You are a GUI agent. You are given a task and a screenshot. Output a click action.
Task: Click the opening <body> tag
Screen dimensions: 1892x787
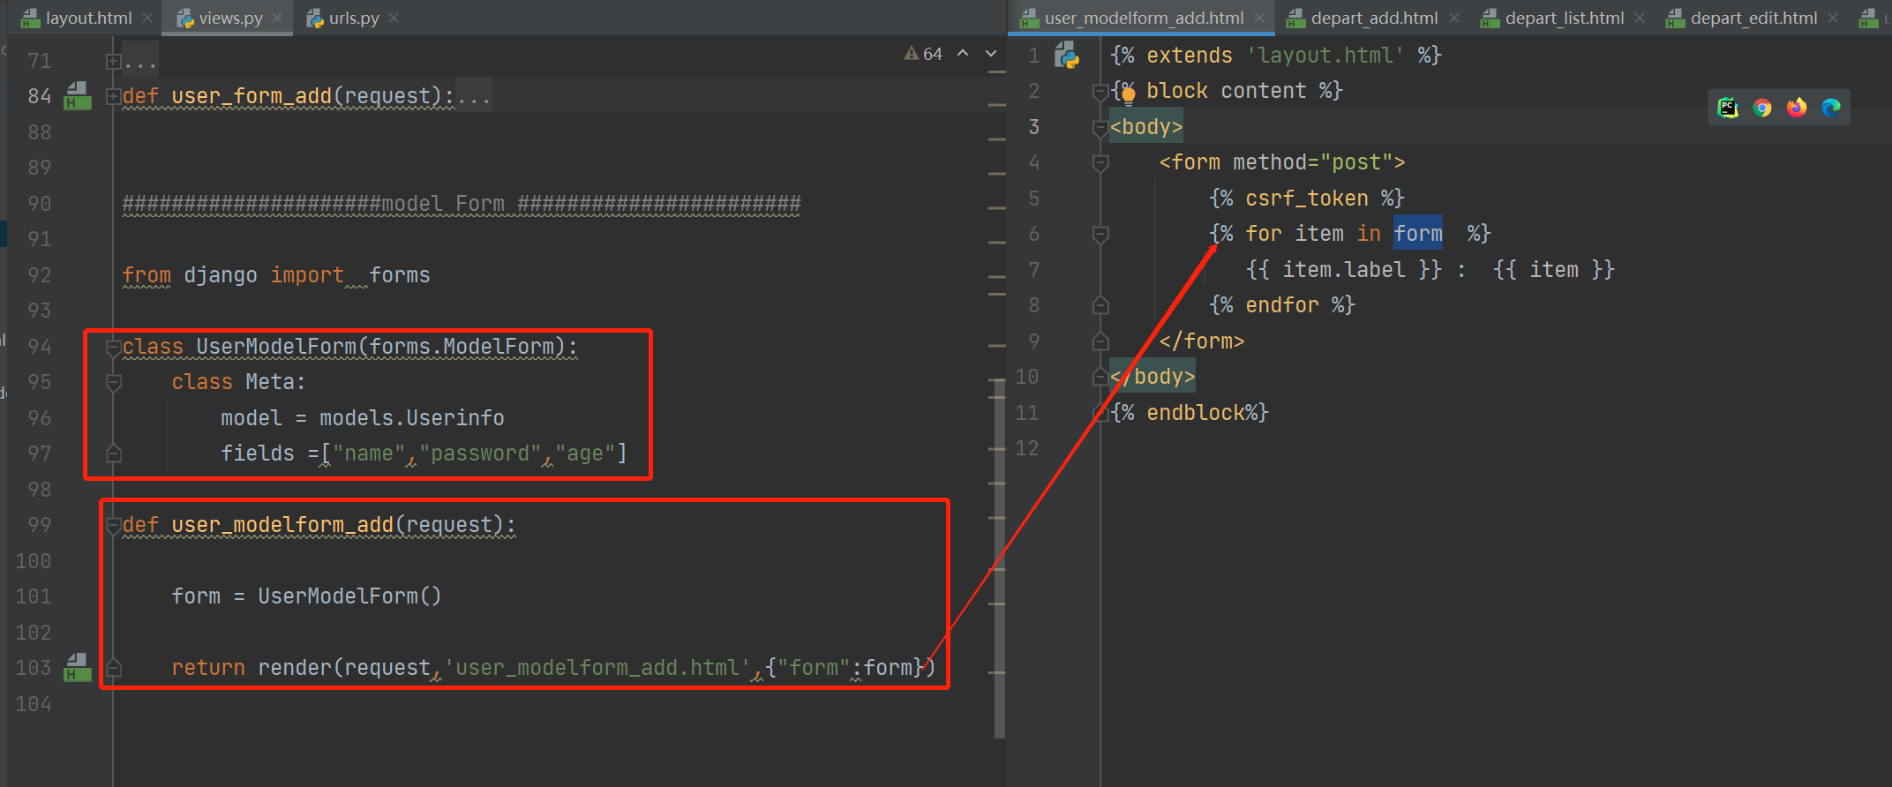point(1146,127)
